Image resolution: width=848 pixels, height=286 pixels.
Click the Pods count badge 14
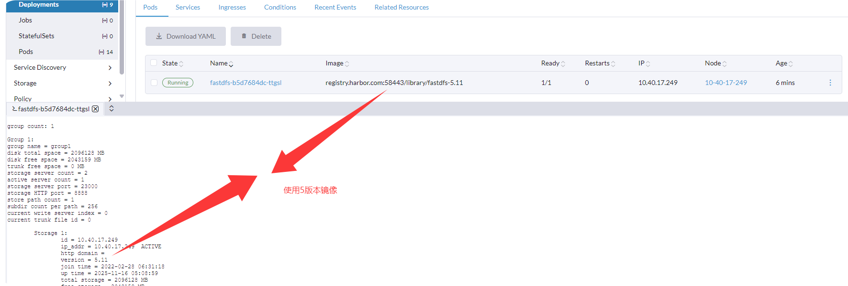point(106,52)
